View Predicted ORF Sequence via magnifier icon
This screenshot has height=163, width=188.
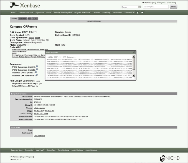36,73
